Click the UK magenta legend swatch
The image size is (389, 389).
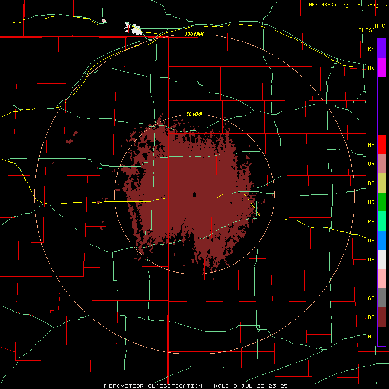[x=382, y=67]
